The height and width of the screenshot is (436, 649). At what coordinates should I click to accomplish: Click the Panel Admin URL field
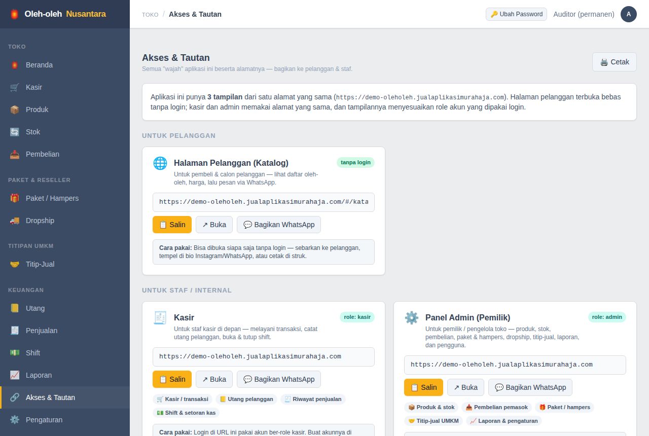click(x=515, y=365)
